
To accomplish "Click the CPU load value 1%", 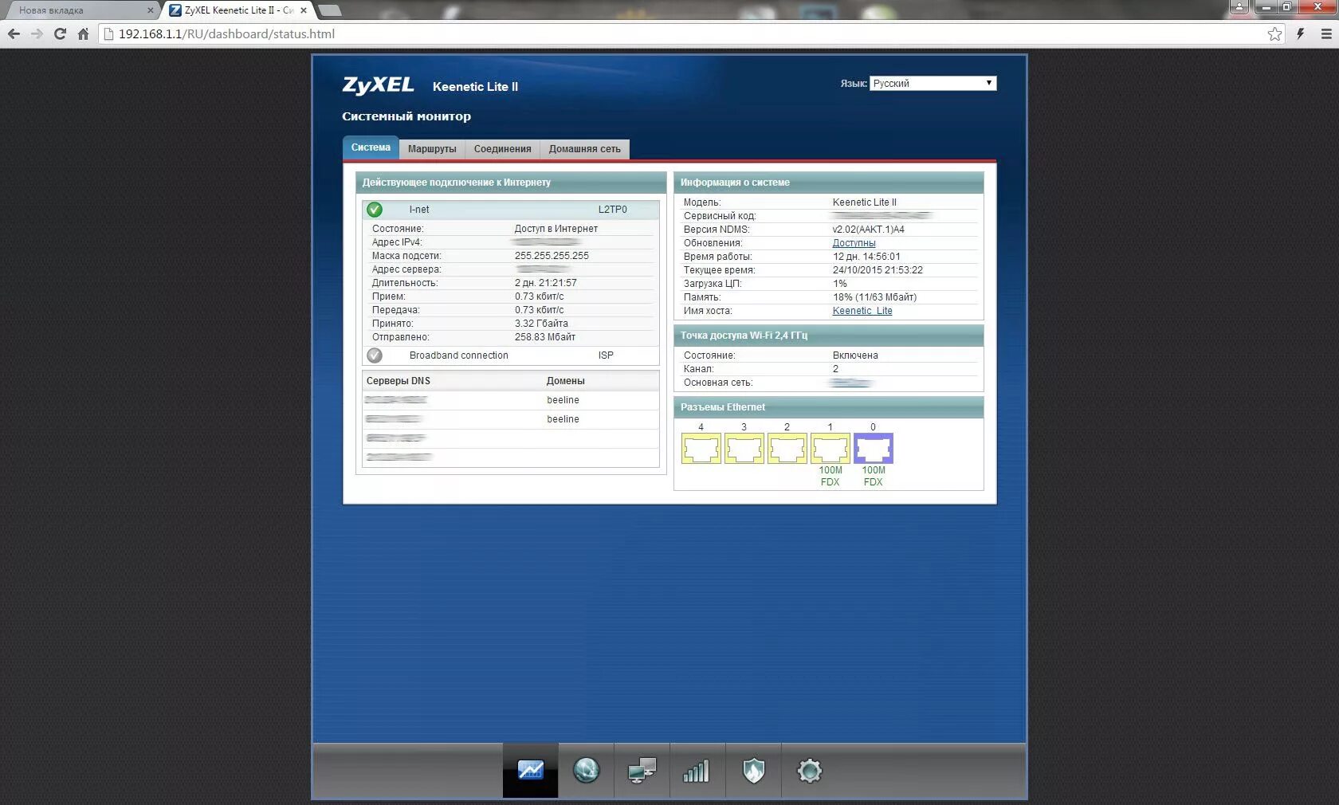I will 839,284.
